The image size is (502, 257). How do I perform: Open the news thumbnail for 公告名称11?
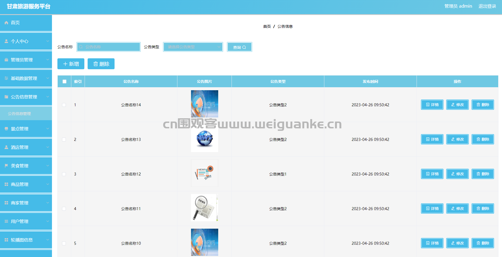(x=204, y=208)
